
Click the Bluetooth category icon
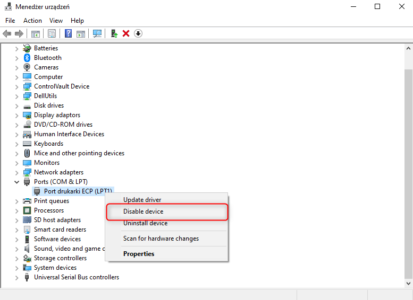point(27,58)
